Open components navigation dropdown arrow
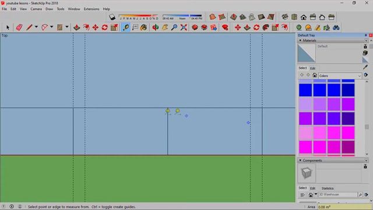 click(316, 194)
